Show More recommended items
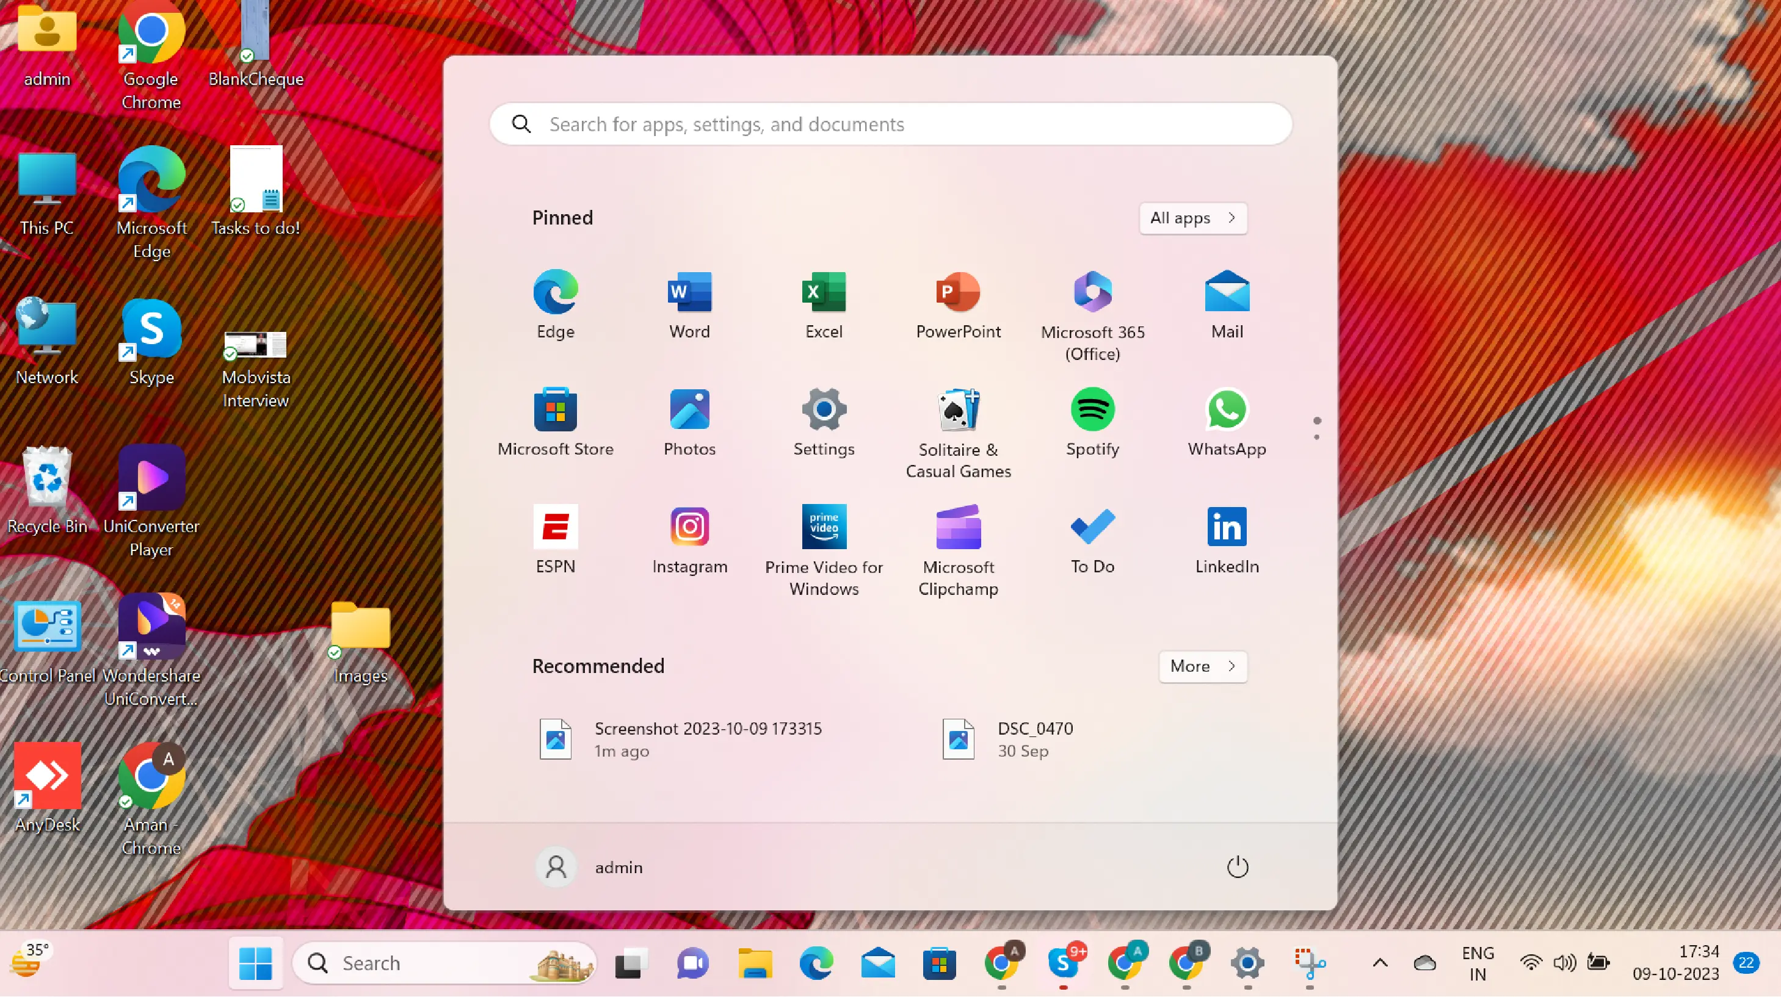This screenshot has width=1781, height=997. tap(1202, 666)
